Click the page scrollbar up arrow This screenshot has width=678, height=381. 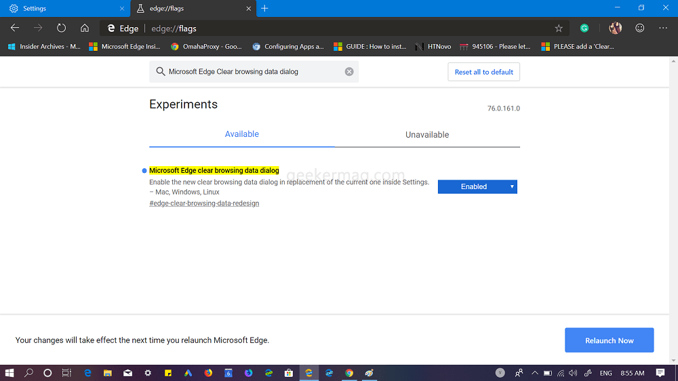click(x=673, y=61)
